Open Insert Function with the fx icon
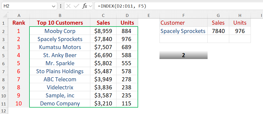Screen dimensions: 263x114 point(84,6)
